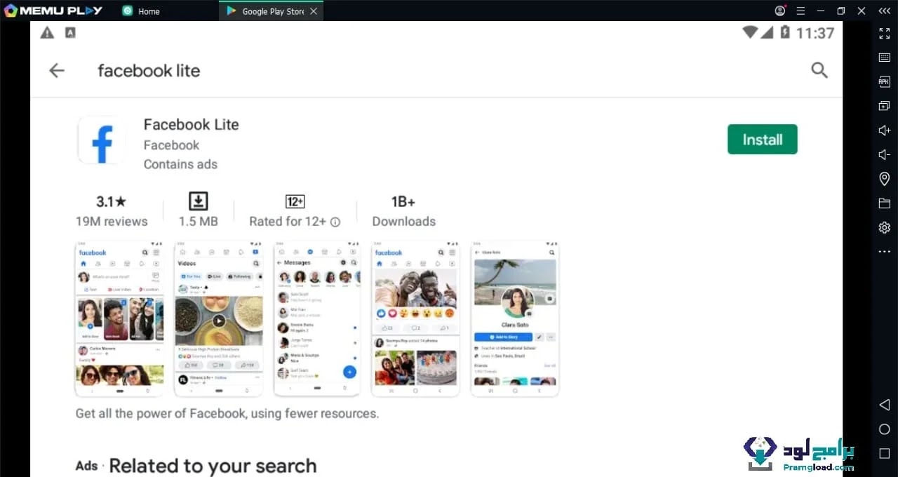Open the MEmu hamburger menu
Image resolution: width=898 pixels, height=477 pixels.
[x=800, y=11]
